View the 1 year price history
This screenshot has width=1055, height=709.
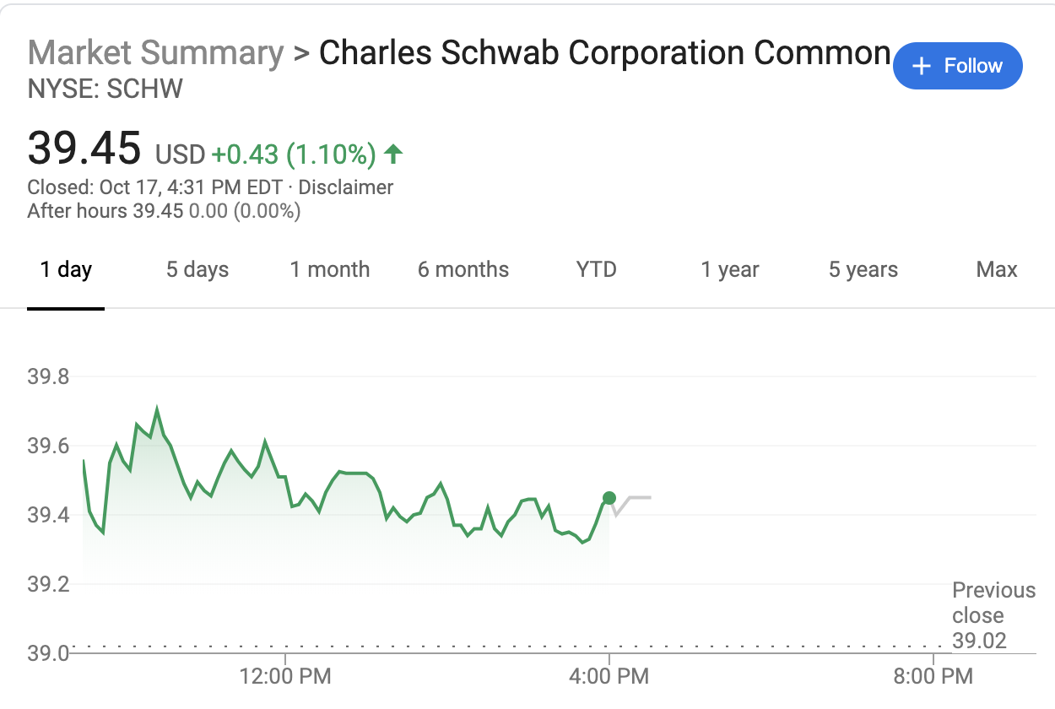point(729,269)
